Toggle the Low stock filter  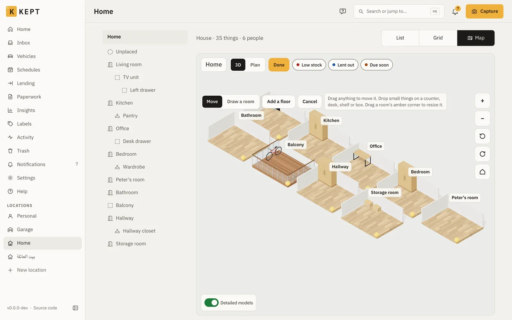point(309,65)
